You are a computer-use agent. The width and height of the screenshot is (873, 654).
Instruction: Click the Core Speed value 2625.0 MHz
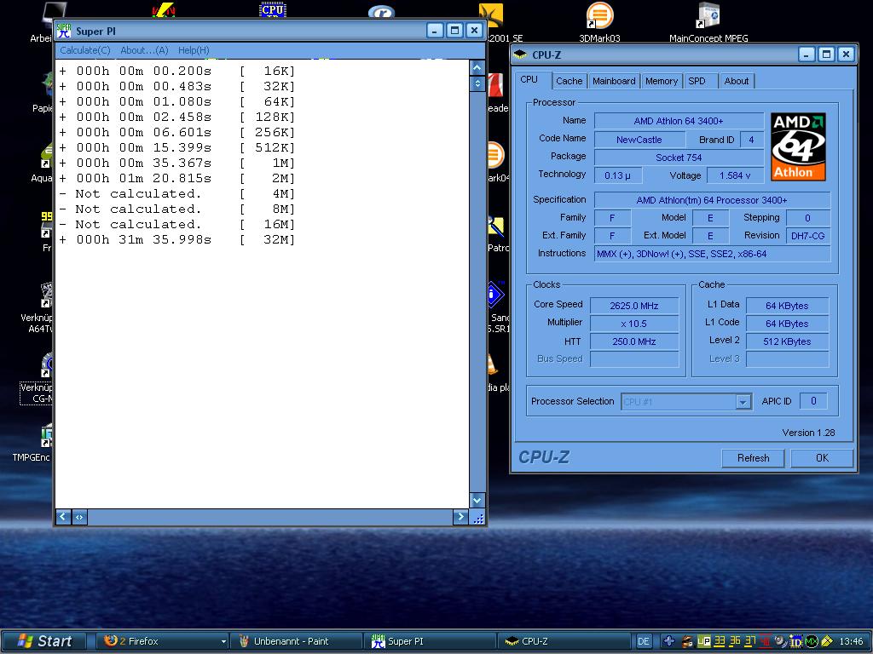pyautogui.click(x=633, y=306)
